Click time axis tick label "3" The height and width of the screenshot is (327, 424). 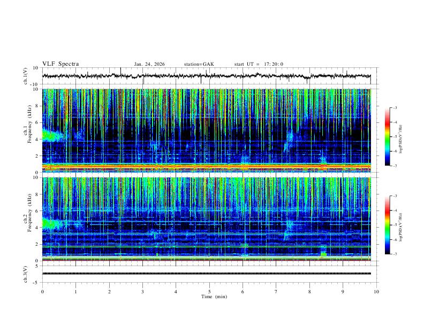(142, 292)
